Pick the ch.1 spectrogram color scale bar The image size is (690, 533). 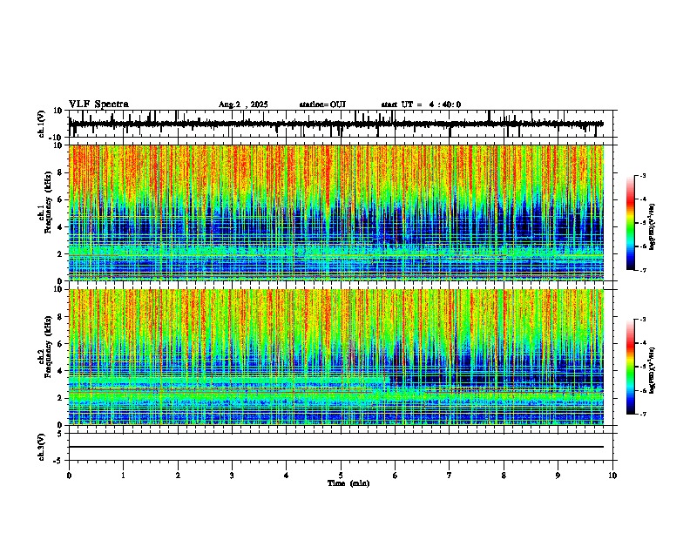coord(631,223)
